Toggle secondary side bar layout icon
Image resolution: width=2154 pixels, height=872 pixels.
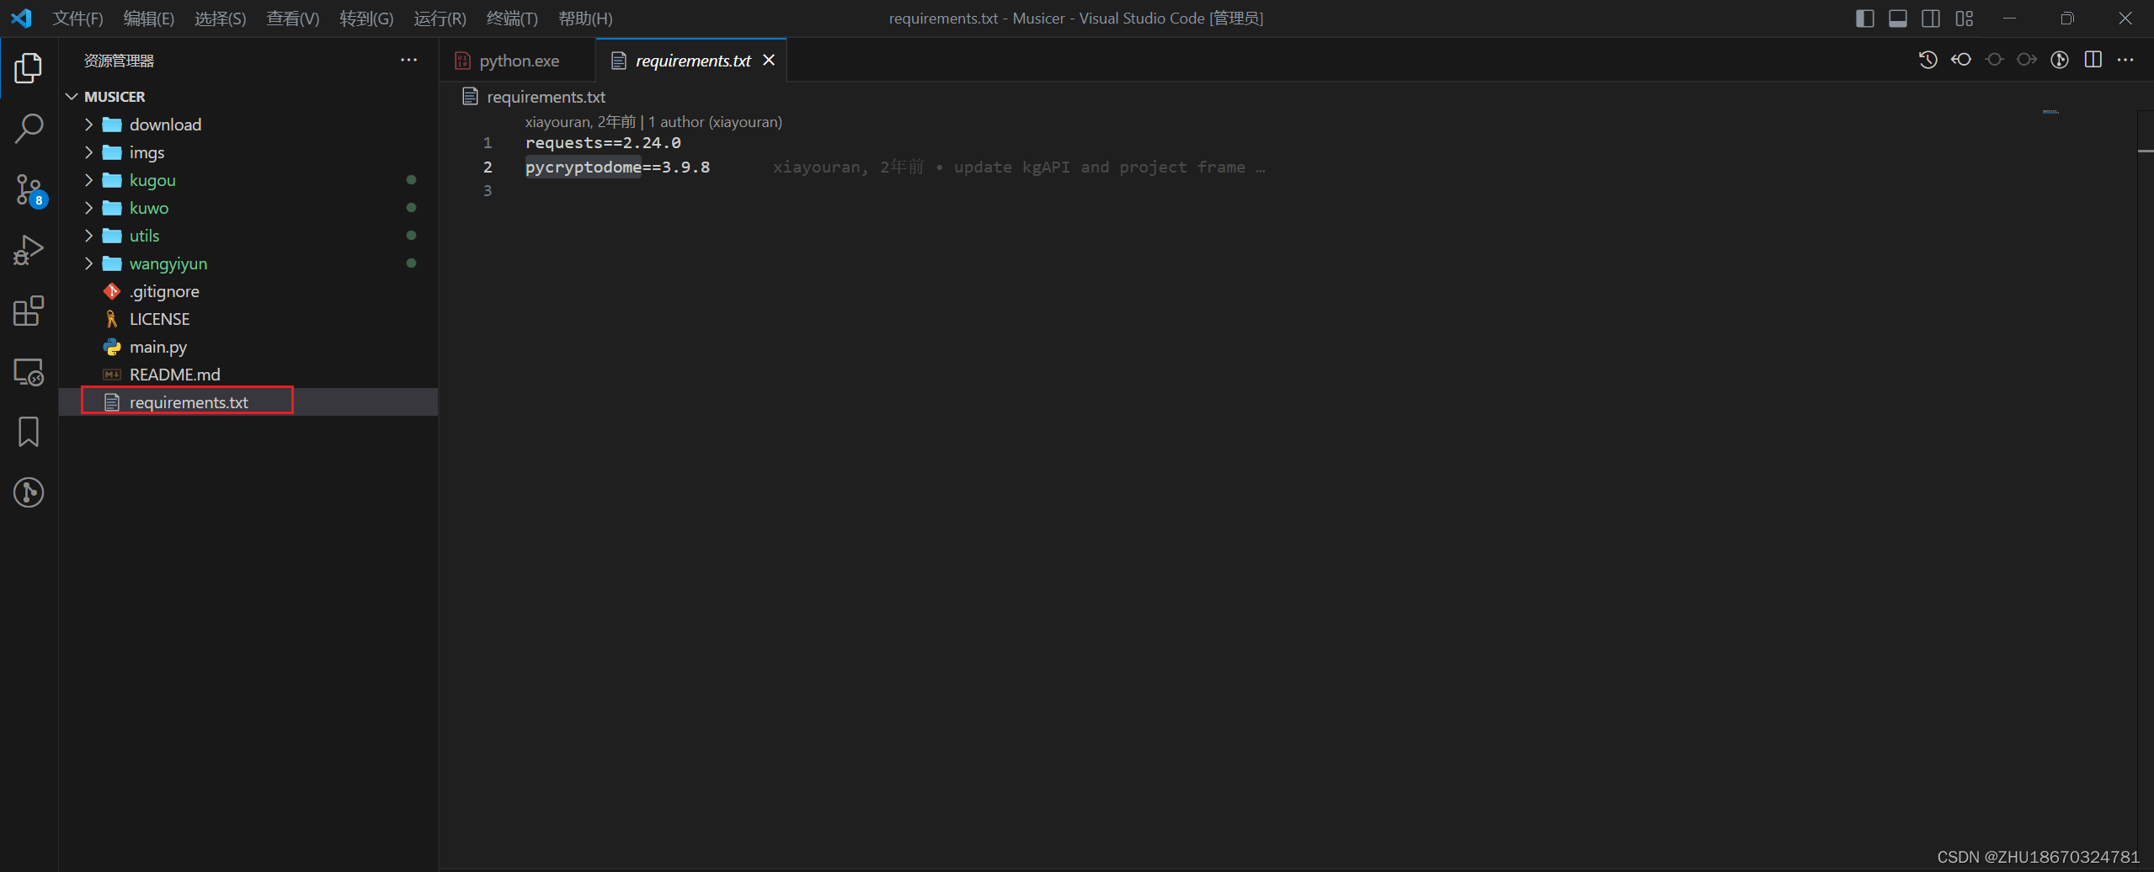[x=1931, y=19]
